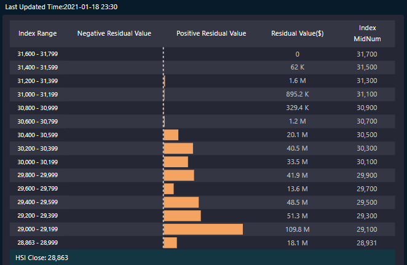Select the longest bar for 29,000 - 29,199
This screenshot has height=265, width=407.
click(203, 229)
